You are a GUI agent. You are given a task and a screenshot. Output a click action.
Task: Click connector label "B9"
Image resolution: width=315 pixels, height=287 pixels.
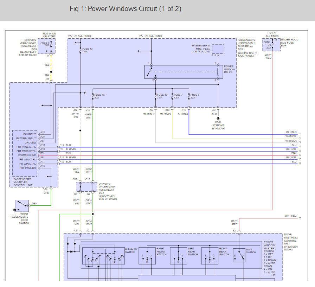coord(42,153)
